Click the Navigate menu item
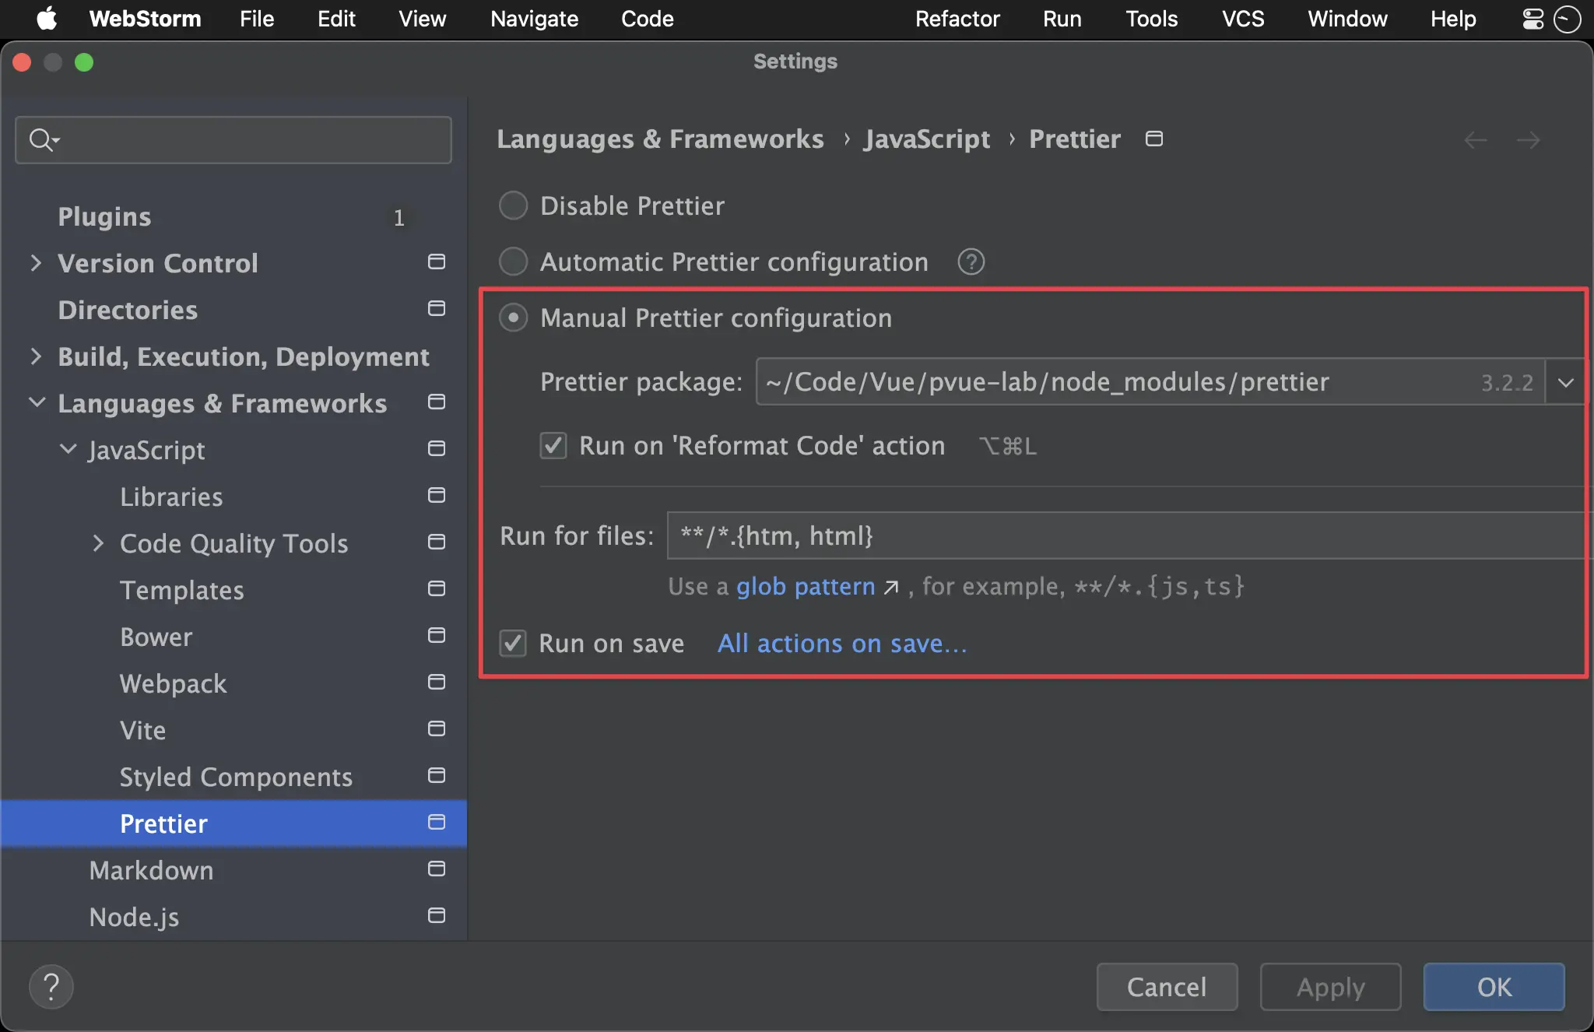 [533, 17]
